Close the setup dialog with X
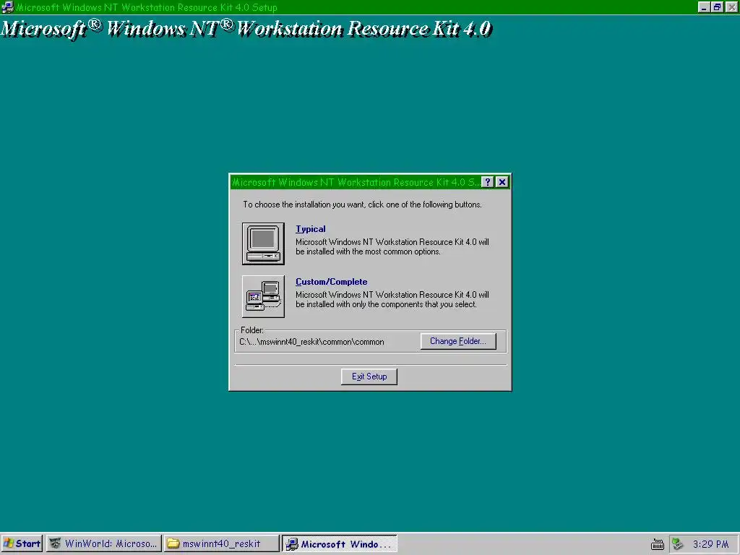740x555 pixels. 502,182
